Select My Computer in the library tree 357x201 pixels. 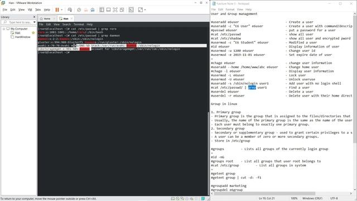tap(19, 28)
